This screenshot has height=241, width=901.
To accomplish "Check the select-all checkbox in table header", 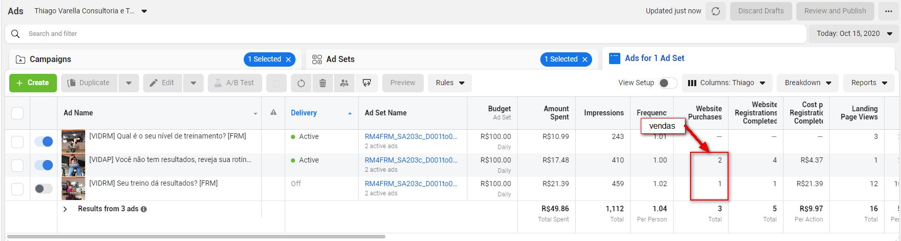I will pyautogui.click(x=17, y=113).
